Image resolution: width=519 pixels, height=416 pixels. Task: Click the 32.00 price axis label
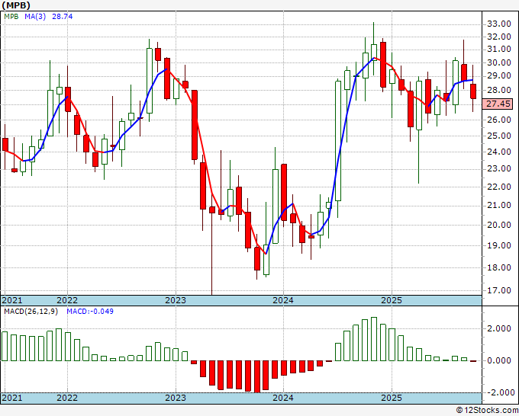tap(499, 37)
